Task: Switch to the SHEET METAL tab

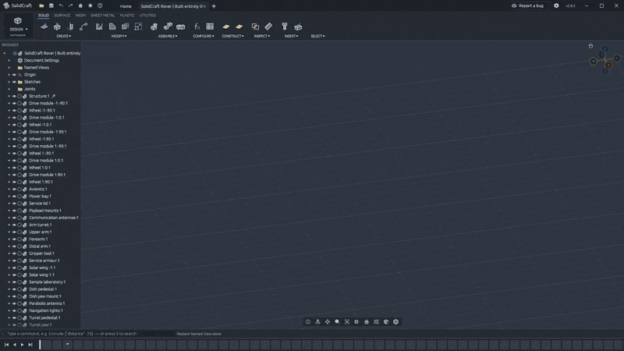Action: coord(103,15)
